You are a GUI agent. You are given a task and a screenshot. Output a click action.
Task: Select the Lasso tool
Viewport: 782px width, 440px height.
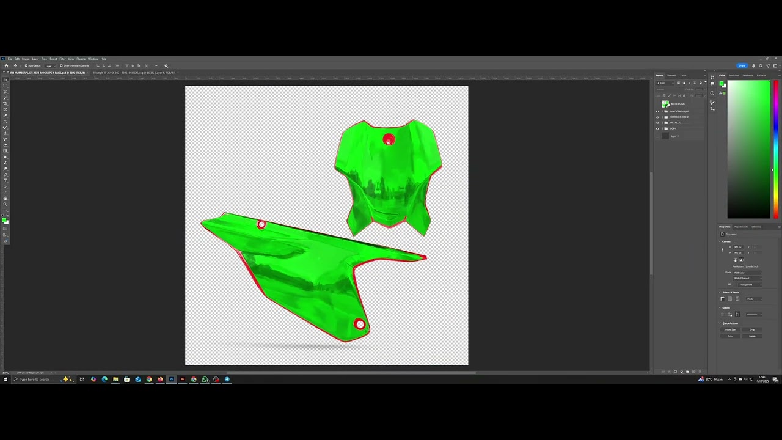click(5, 92)
